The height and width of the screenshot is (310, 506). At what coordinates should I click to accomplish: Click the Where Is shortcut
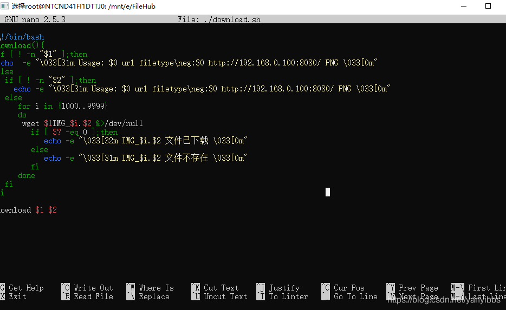[150, 288]
